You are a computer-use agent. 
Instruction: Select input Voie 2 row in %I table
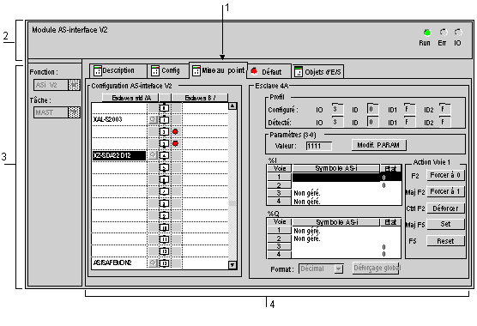click(x=334, y=185)
